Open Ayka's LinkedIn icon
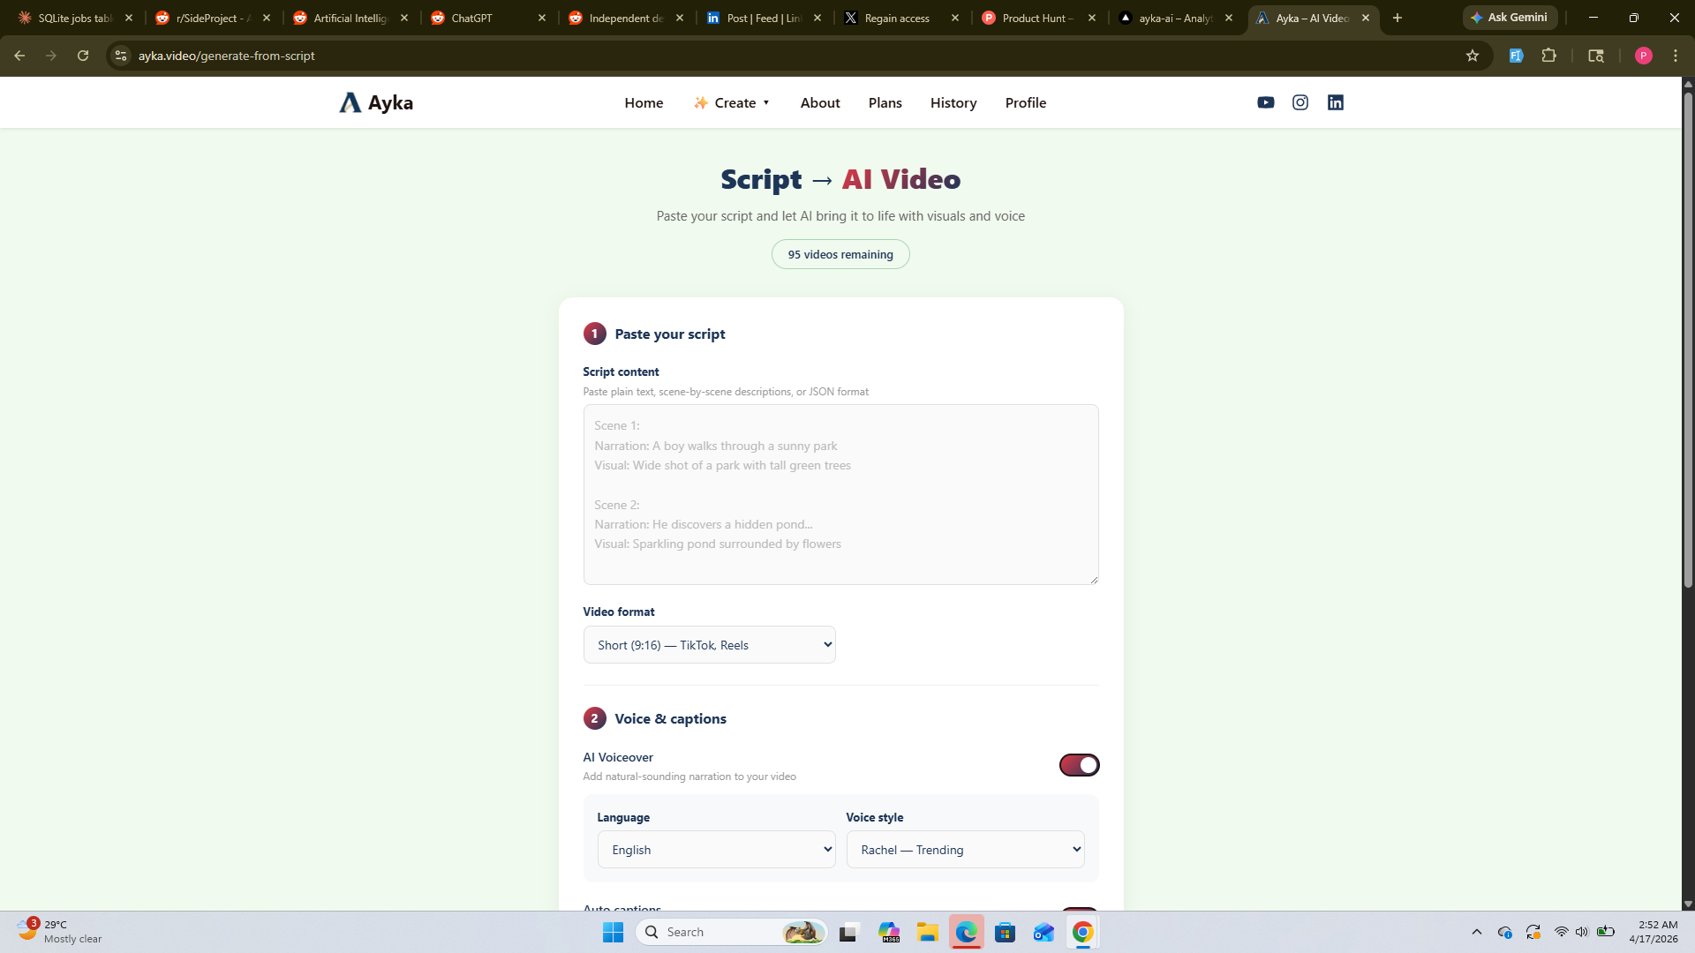The width and height of the screenshot is (1695, 953). [1335, 102]
